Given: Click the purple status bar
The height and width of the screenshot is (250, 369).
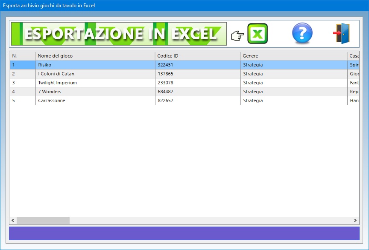Looking at the screenshot, I should tap(184, 233).
